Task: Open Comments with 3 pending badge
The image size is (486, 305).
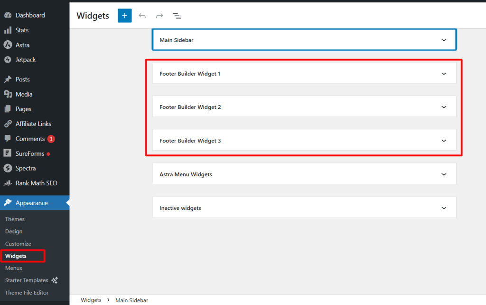Action: pos(30,139)
